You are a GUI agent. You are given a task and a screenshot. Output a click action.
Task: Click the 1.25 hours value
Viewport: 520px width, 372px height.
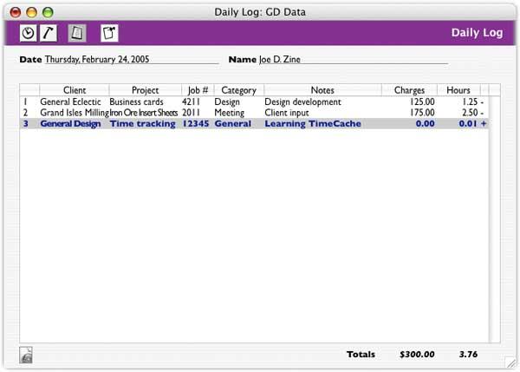coord(470,101)
